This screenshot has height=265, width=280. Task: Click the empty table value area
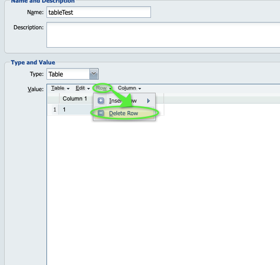[164, 190]
